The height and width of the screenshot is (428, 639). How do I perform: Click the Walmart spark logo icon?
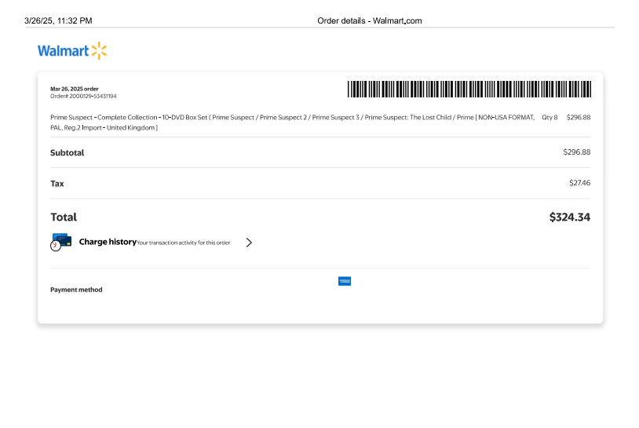[x=99, y=51]
